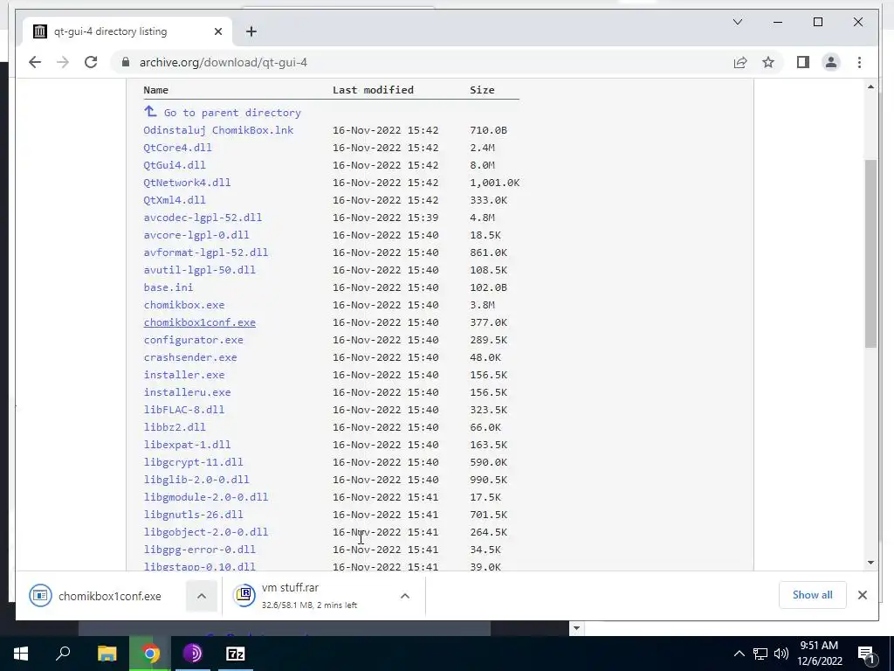The width and height of the screenshot is (894, 671).
Task: Click the vm stuff.rar download item
Action: (x=308, y=596)
